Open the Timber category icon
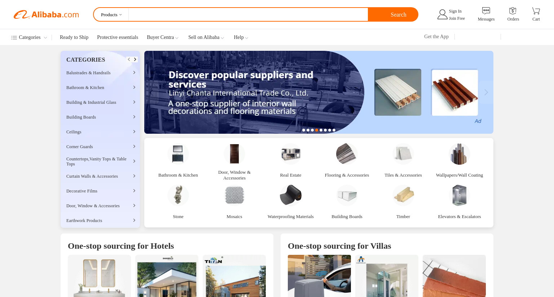 click(x=403, y=195)
